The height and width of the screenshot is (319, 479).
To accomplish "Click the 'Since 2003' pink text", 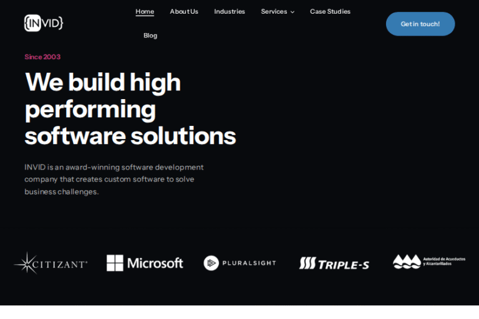I will [x=42, y=57].
